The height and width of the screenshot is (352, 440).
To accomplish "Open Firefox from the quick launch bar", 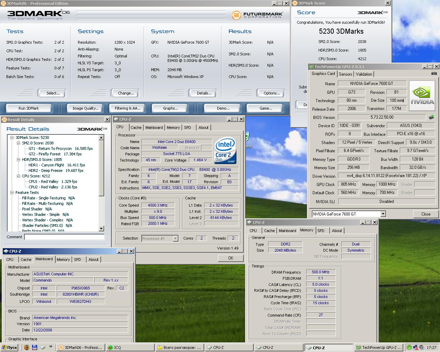I will 27,348.
